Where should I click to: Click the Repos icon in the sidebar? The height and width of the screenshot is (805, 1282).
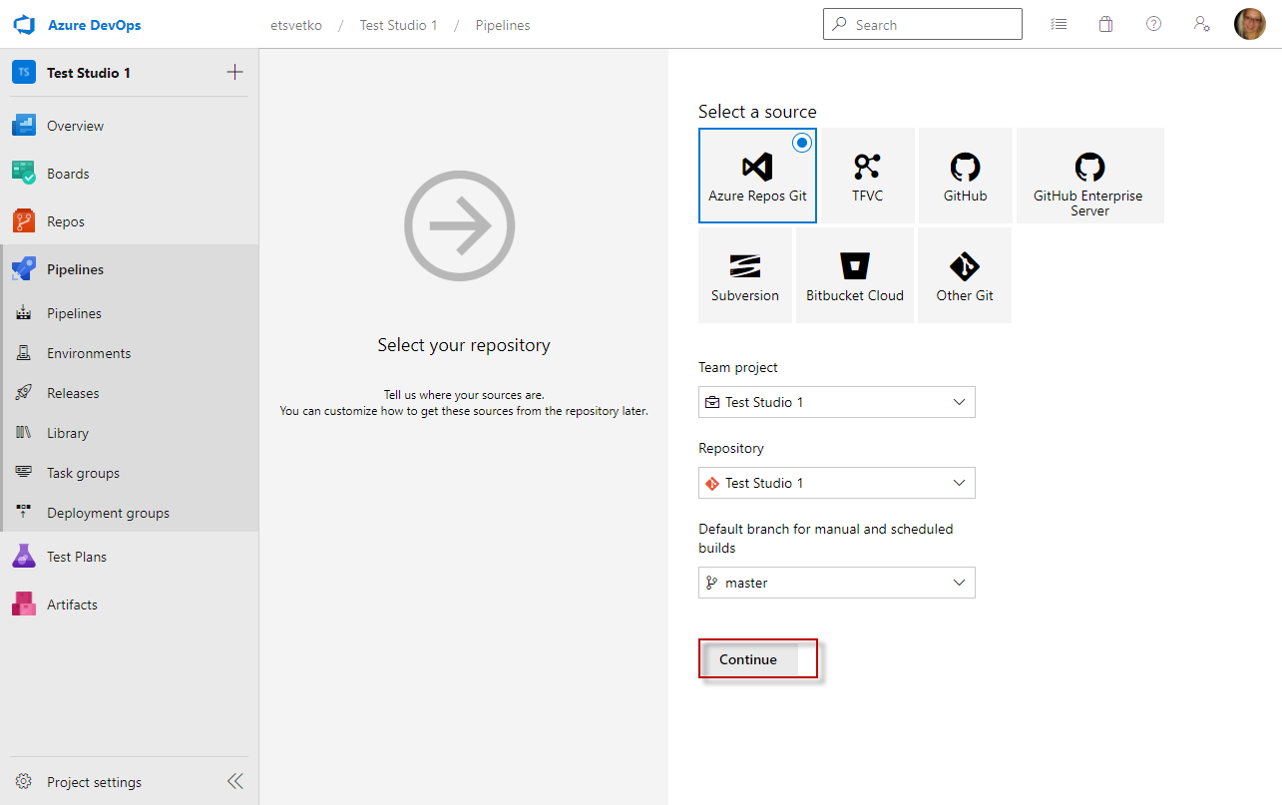tap(24, 221)
